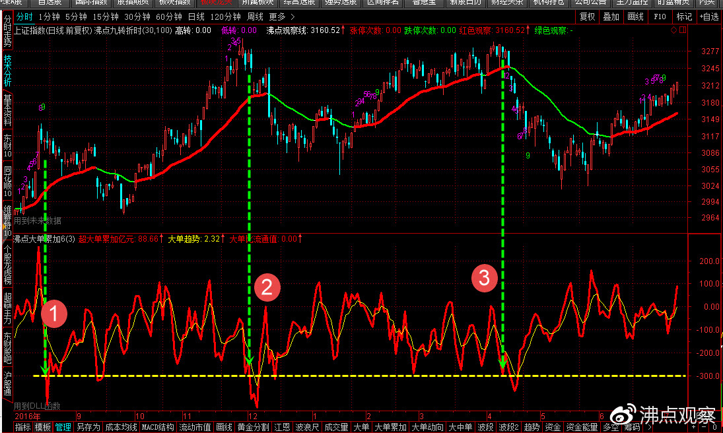The width and height of the screenshot is (723, 433).
Task: Open the 沪股通 sidebar tab
Action: pyautogui.click(x=7, y=383)
